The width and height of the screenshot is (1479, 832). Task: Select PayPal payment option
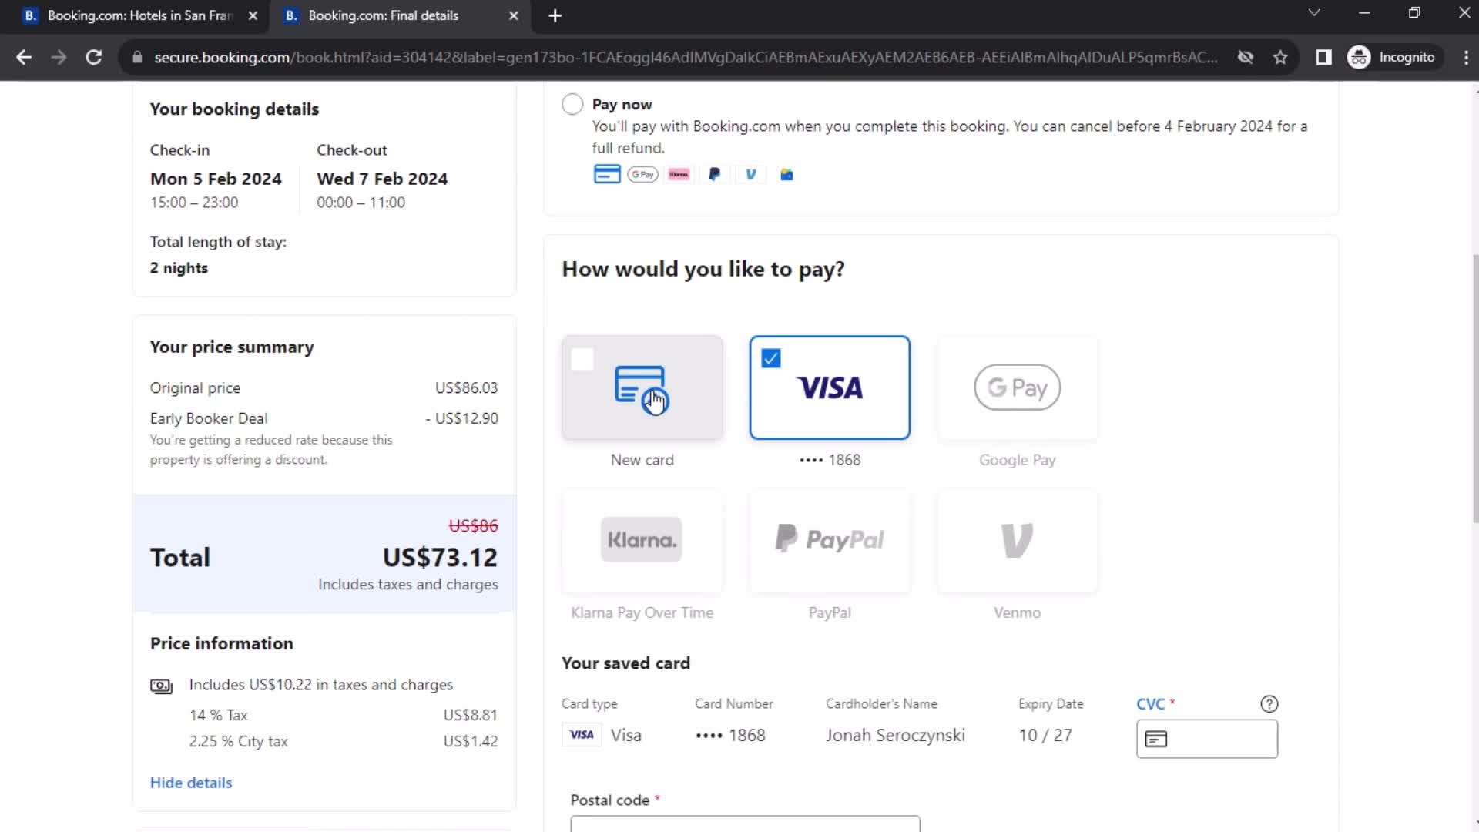pyautogui.click(x=830, y=539)
